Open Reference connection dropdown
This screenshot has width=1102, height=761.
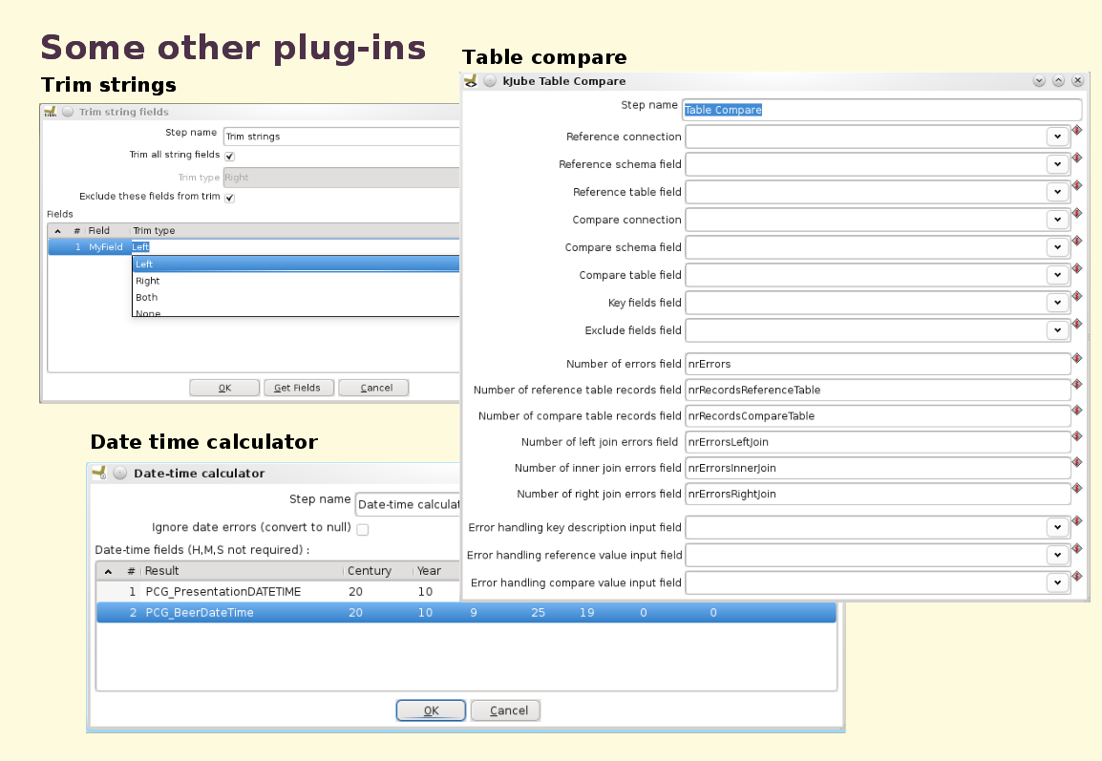[1058, 137]
